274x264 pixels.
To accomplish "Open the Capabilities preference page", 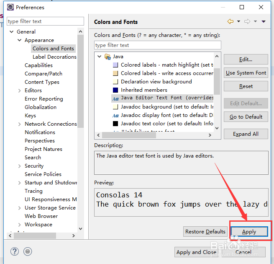I will 38,65.
